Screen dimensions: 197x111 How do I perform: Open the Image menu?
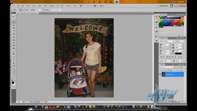[28, 6]
